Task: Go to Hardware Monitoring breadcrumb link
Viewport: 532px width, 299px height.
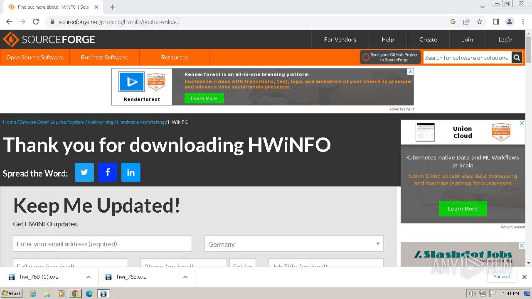Action: [x=140, y=122]
